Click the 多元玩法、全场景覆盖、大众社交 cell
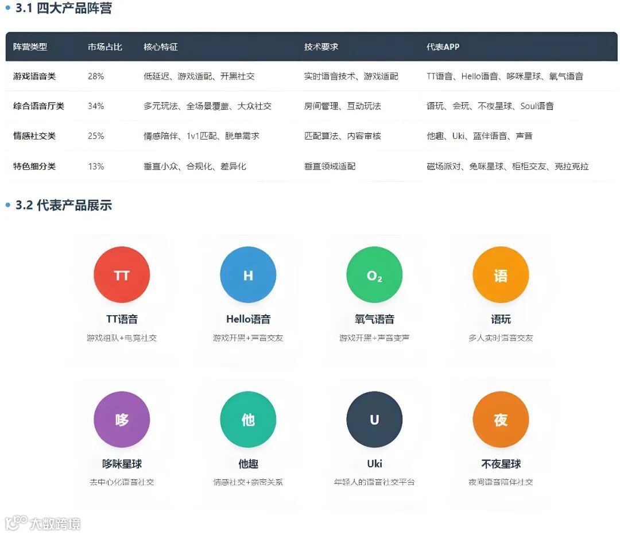Screen dimensions: 620x535 pyautogui.click(x=208, y=106)
